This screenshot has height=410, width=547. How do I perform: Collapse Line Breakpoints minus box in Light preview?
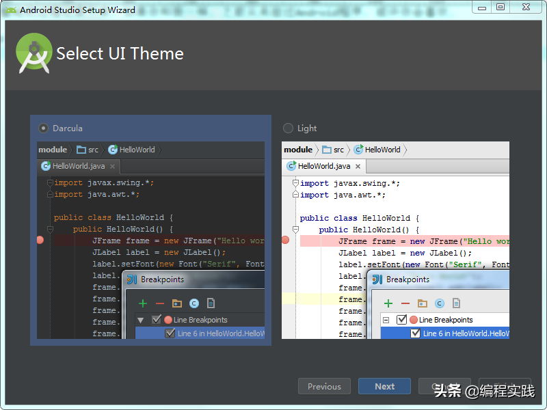pyautogui.click(x=386, y=320)
